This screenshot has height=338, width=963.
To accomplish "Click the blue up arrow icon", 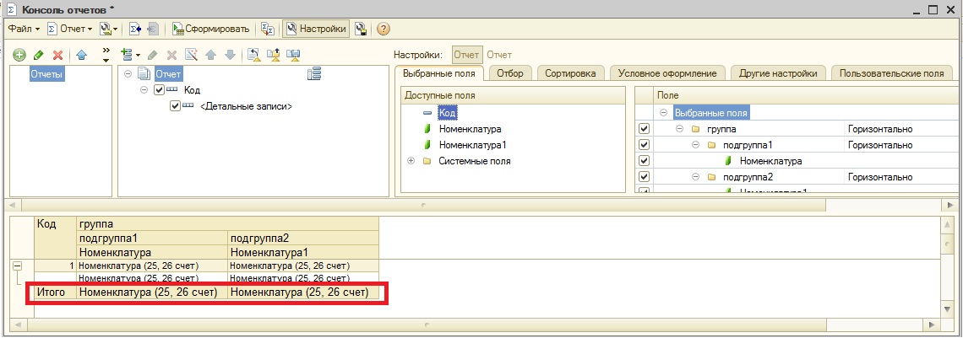I will [82, 55].
